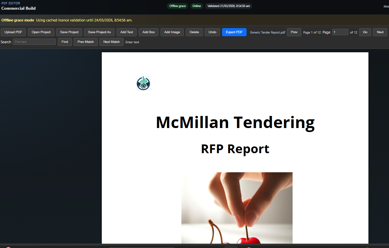
Task: Go to previous page with Prev
Action: (294, 32)
